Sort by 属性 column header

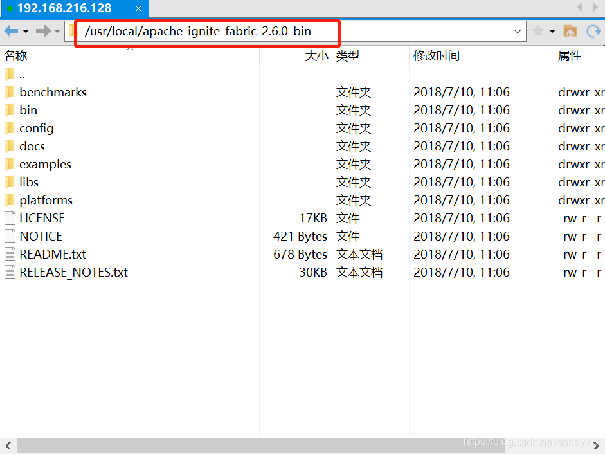point(579,56)
